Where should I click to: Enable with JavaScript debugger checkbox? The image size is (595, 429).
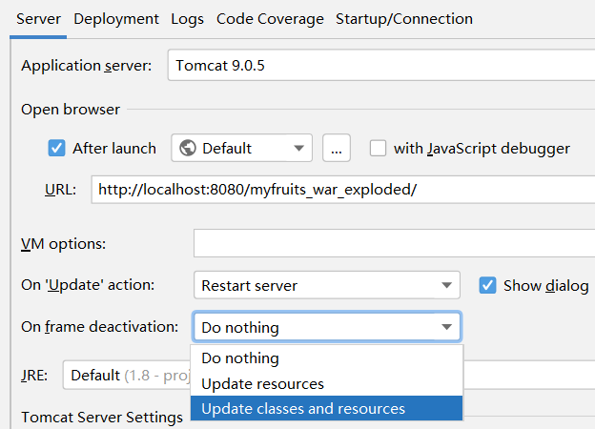[378, 148]
